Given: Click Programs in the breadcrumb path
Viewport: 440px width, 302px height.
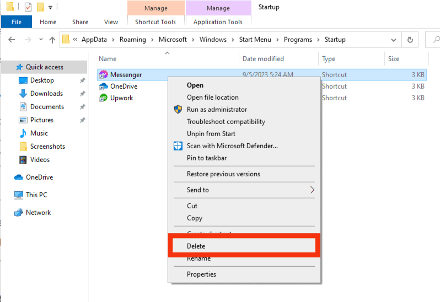Looking at the screenshot, I should tap(298, 40).
